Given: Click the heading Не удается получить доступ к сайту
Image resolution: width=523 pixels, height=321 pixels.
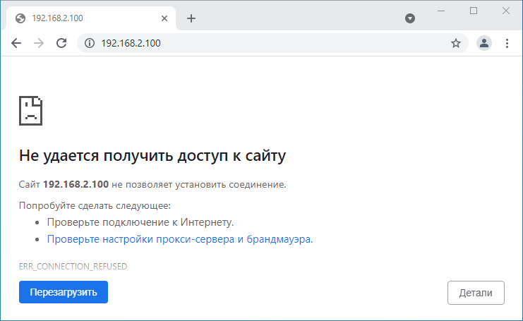Looking at the screenshot, I should tap(152, 156).
